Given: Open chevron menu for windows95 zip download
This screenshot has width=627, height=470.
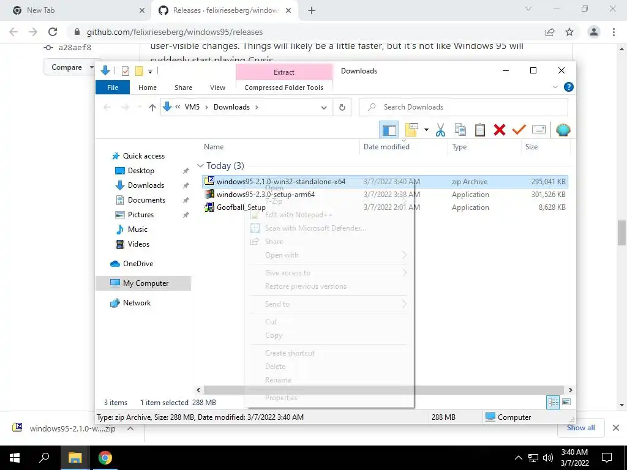Looking at the screenshot, I should 130,428.
